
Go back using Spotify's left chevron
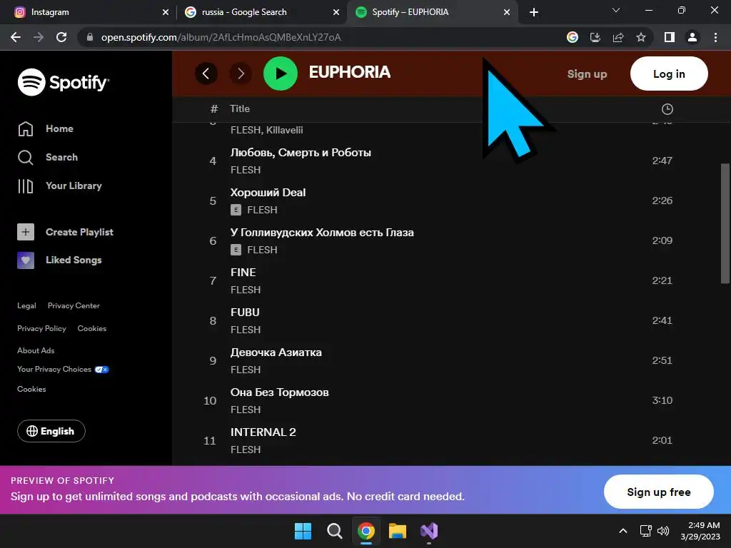[x=206, y=73]
